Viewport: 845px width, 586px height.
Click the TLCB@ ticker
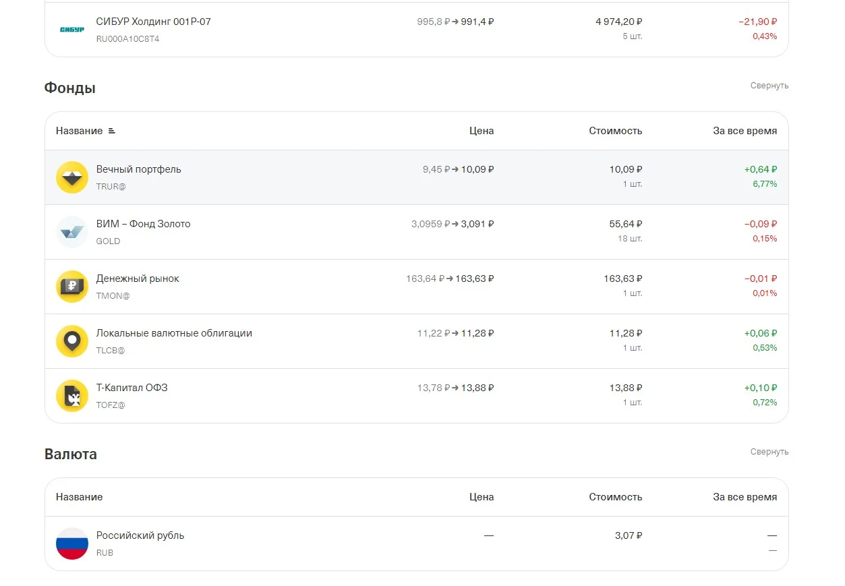[x=111, y=350]
